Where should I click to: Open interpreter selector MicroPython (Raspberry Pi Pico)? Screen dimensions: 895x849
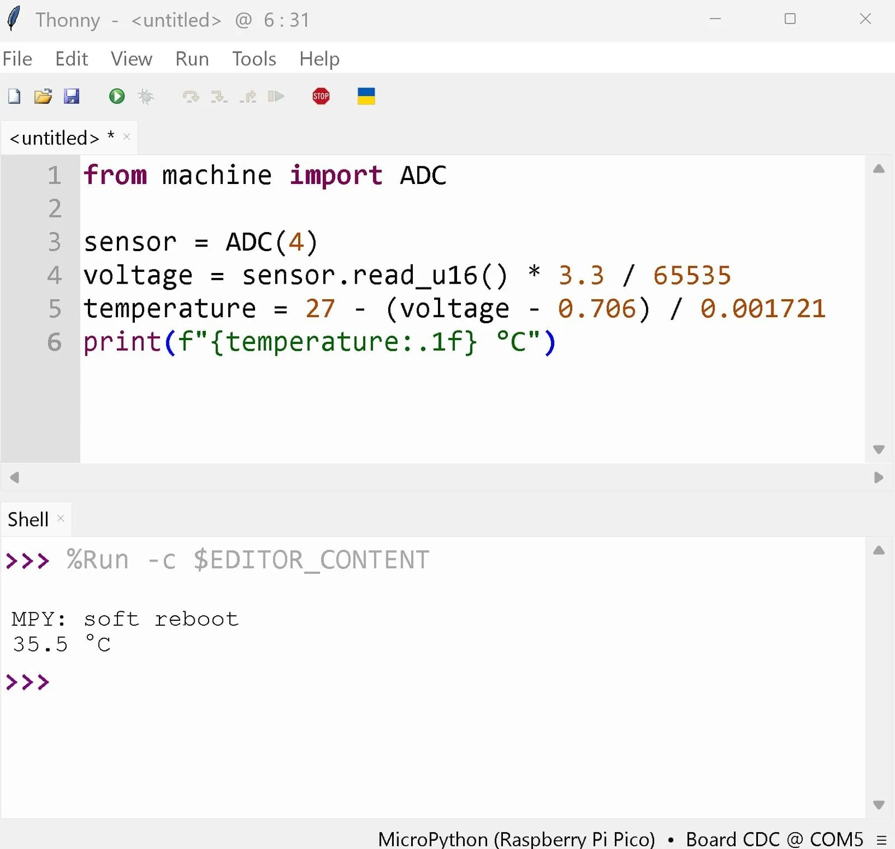tap(516, 839)
